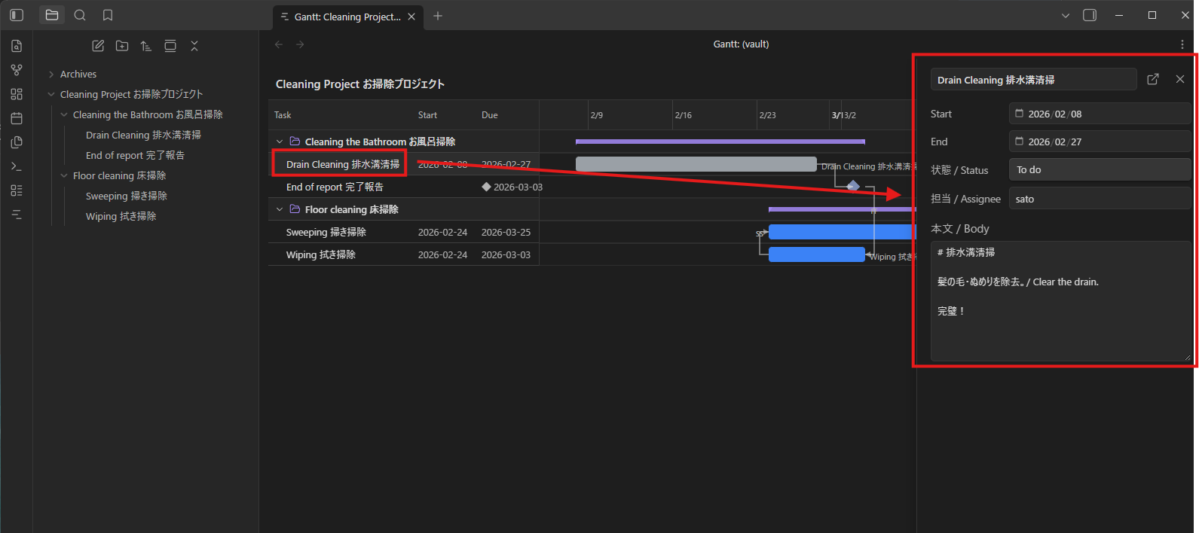This screenshot has width=1199, height=533.
Task: Click the gray Drain Cleaning Gantt bar
Action: click(696, 164)
